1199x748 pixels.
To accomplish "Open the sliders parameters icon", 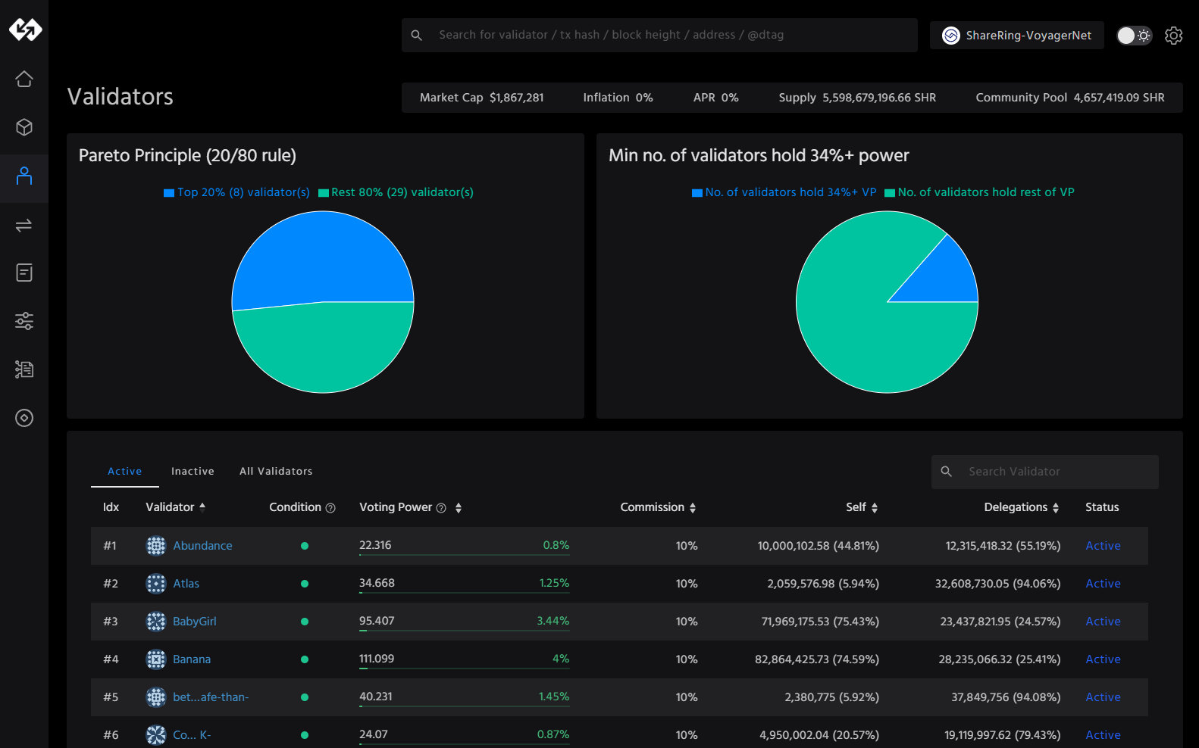I will pos(24,321).
